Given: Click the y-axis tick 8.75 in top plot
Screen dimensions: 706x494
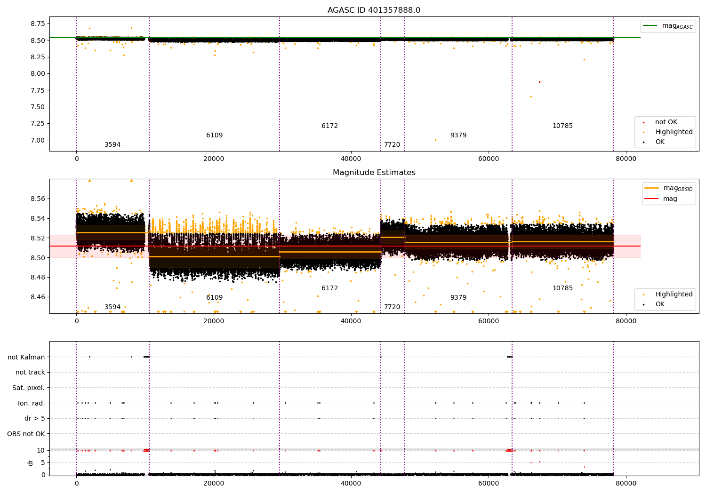Looking at the screenshot, I should point(37,24).
